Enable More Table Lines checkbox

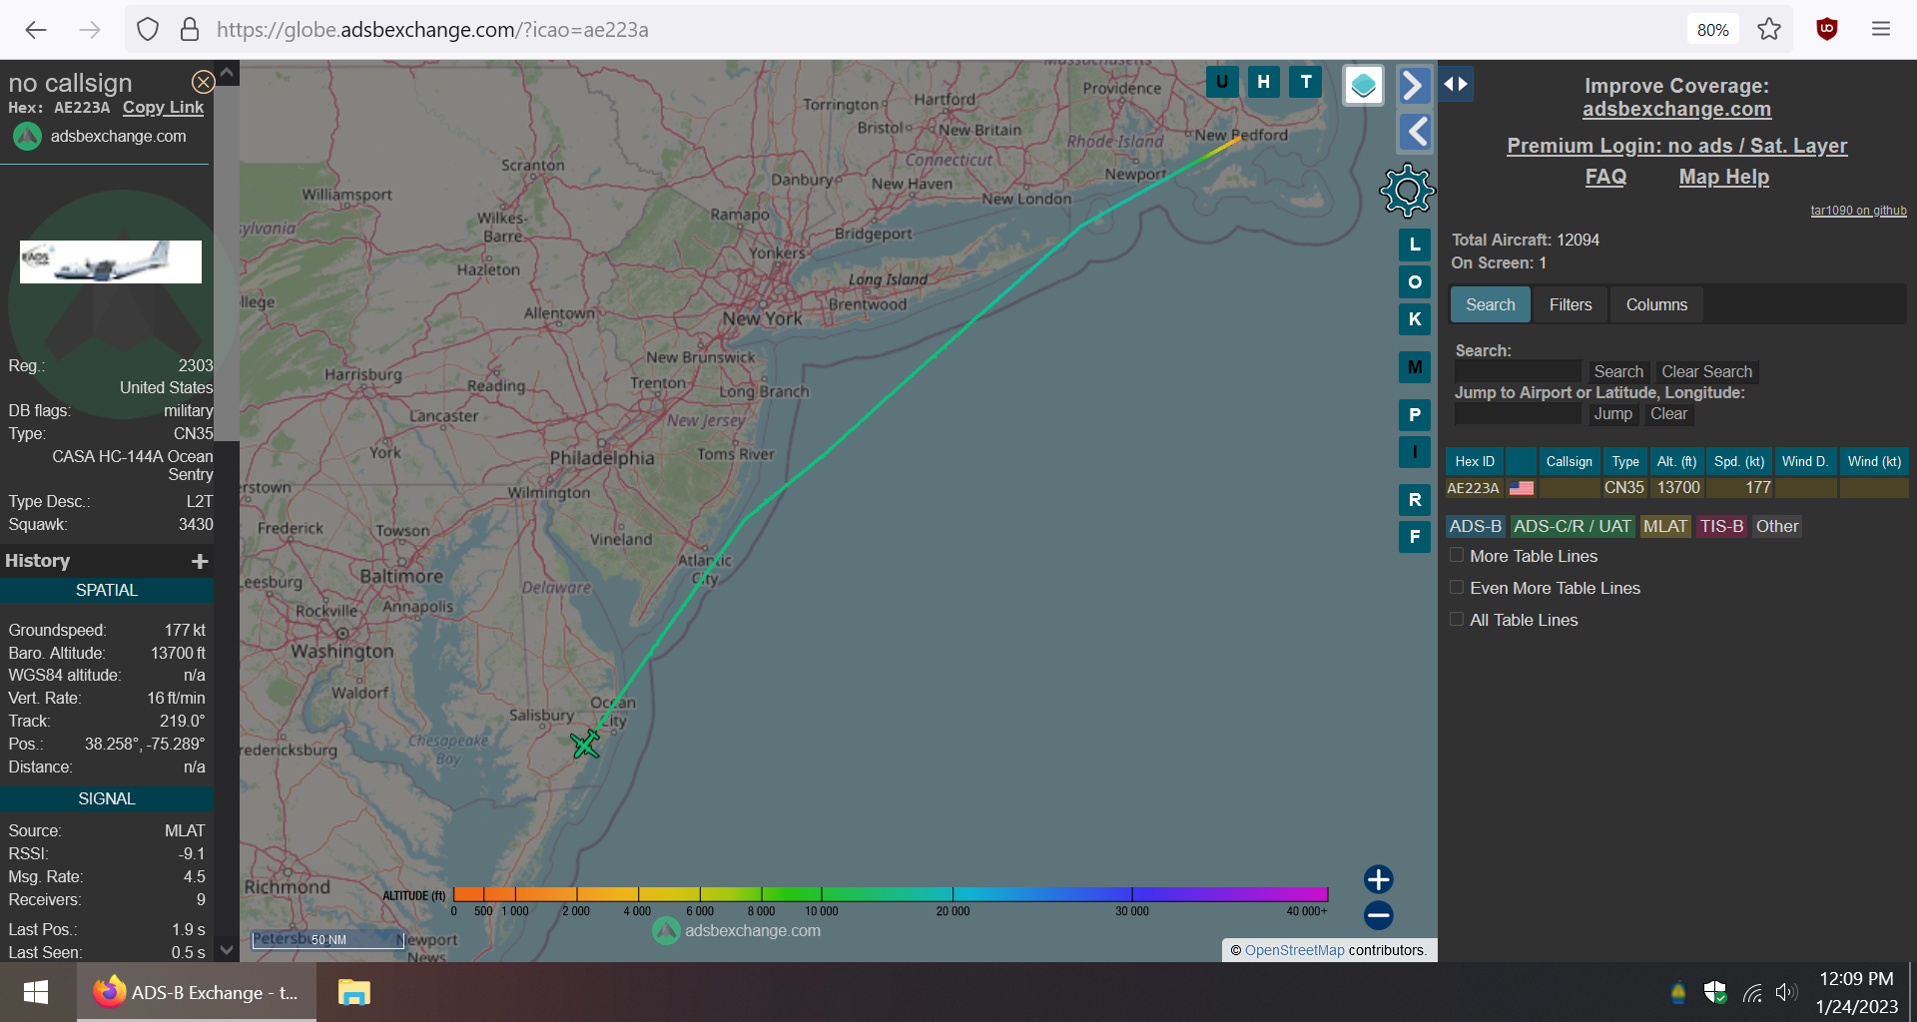click(x=1457, y=555)
